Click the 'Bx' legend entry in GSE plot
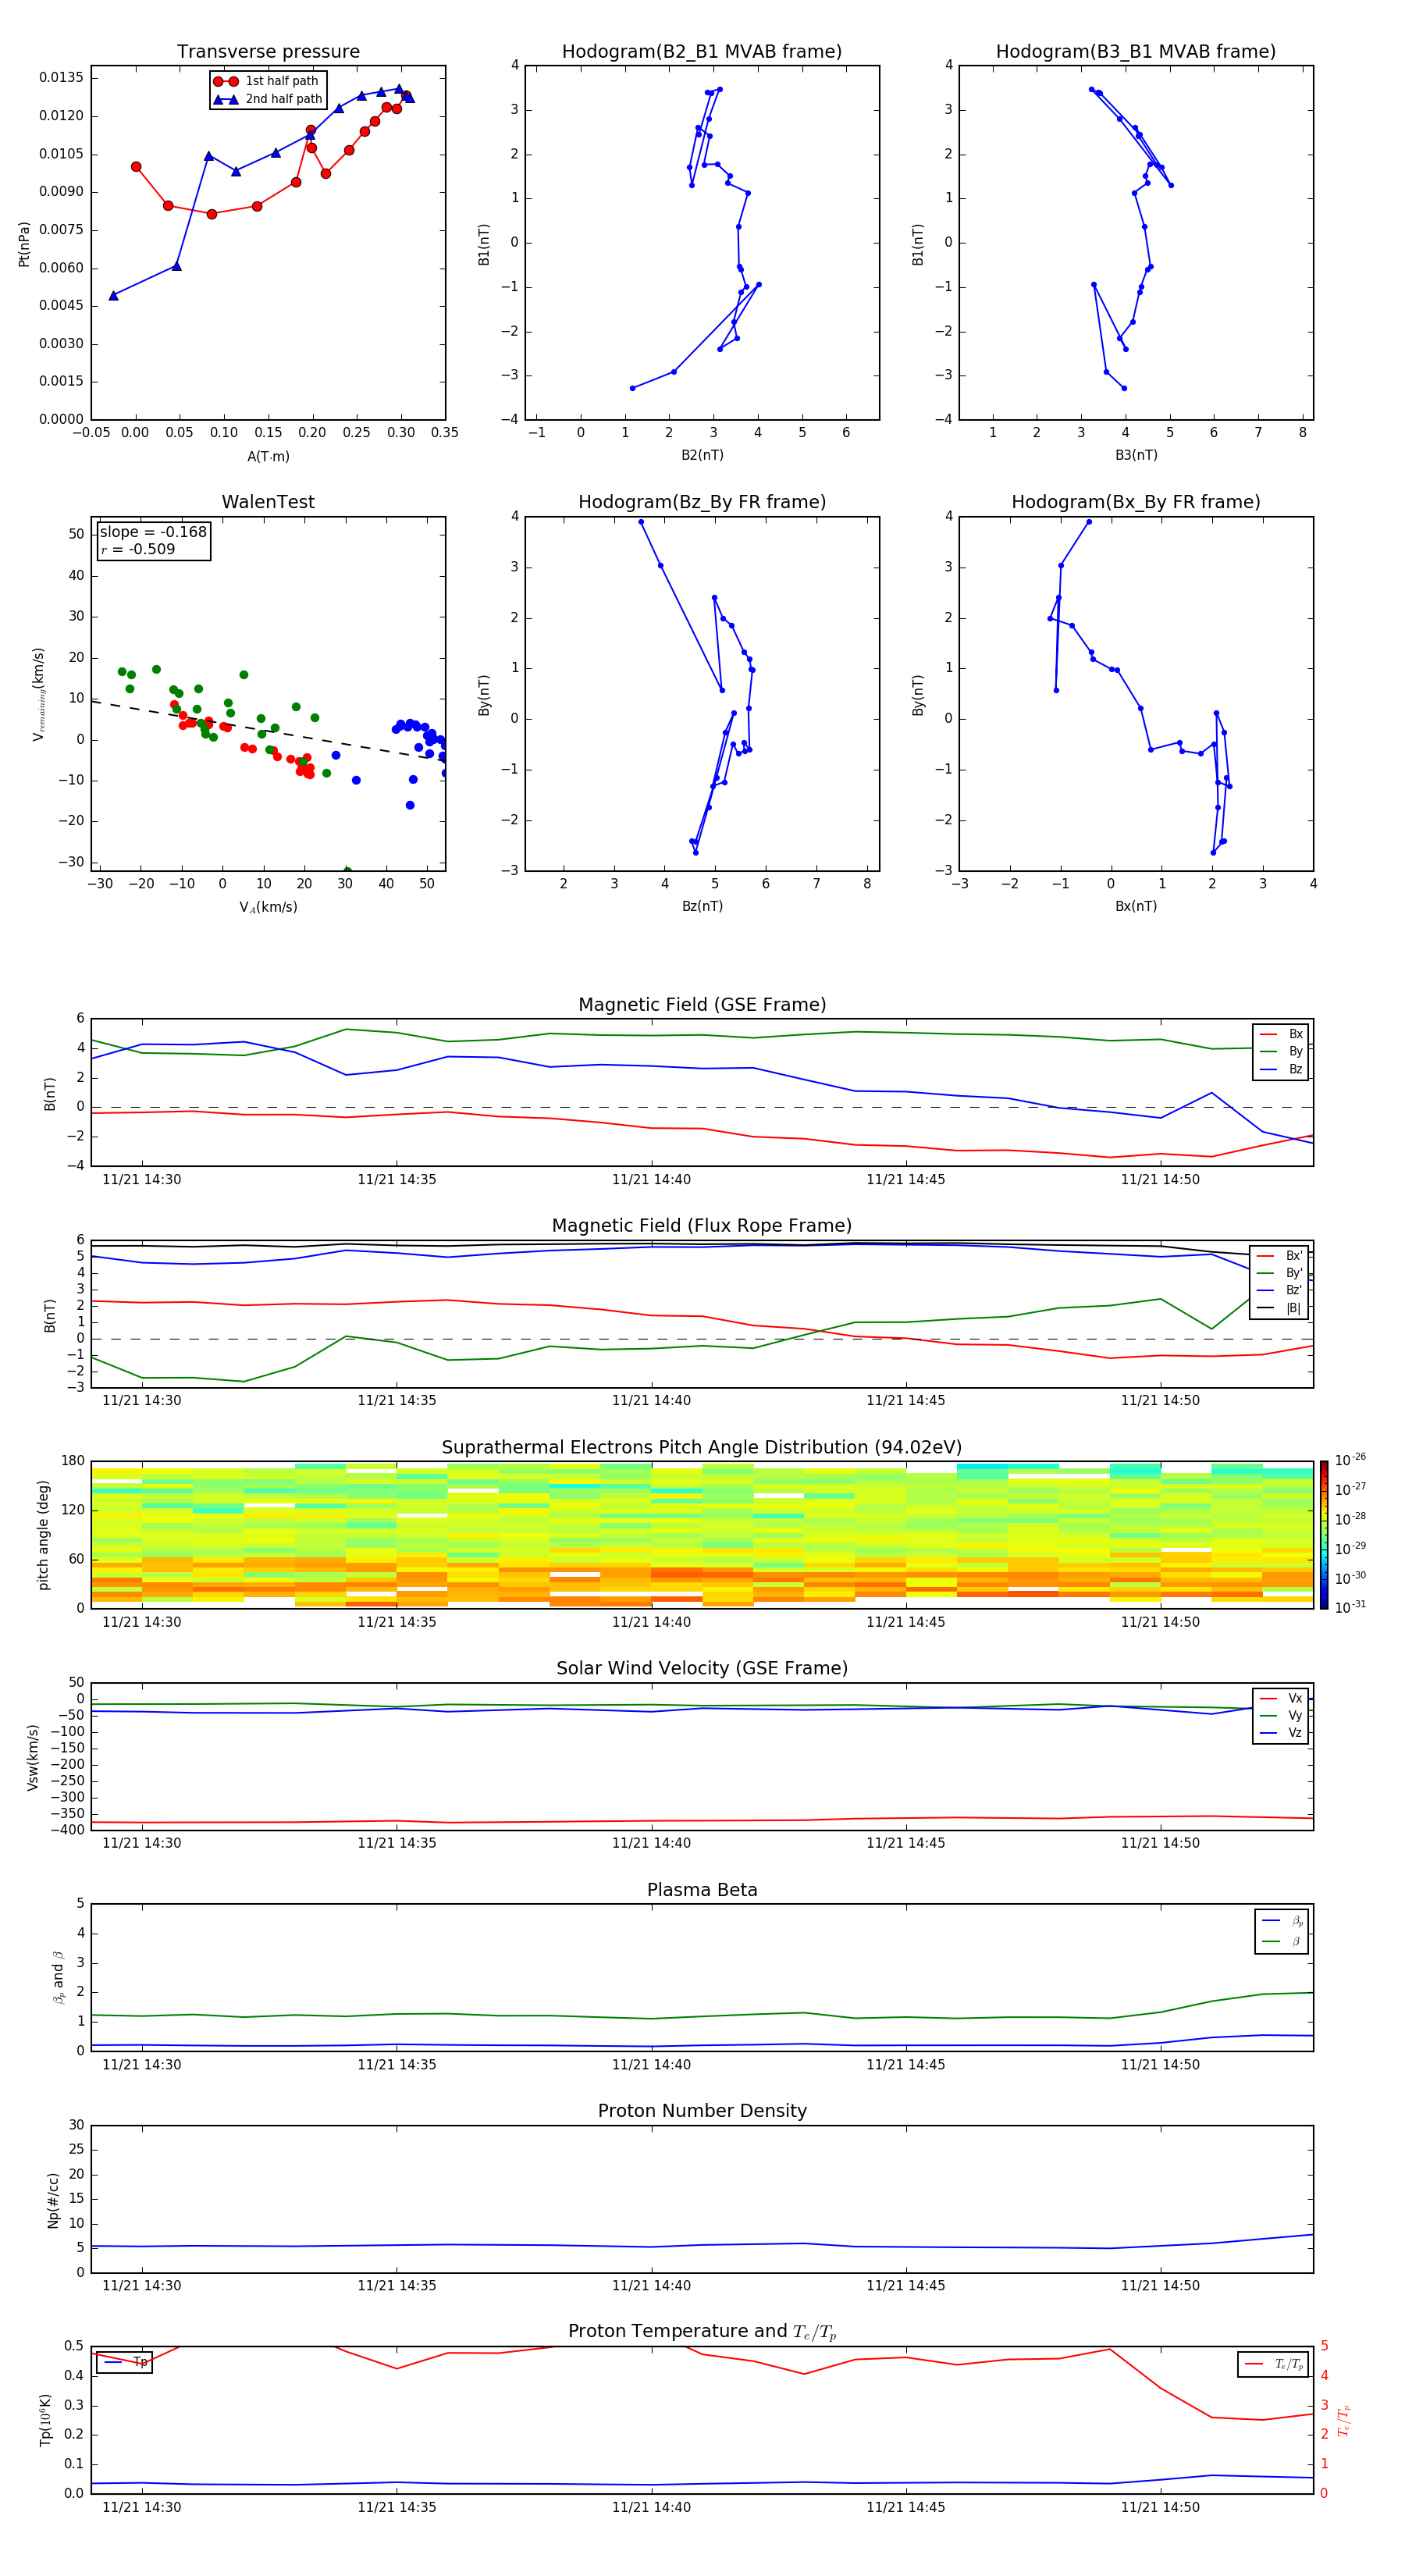Image resolution: width=1405 pixels, height=2576 pixels. 1281,1034
